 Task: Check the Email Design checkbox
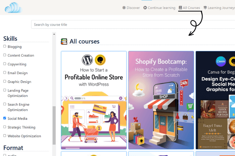point(5,73)
